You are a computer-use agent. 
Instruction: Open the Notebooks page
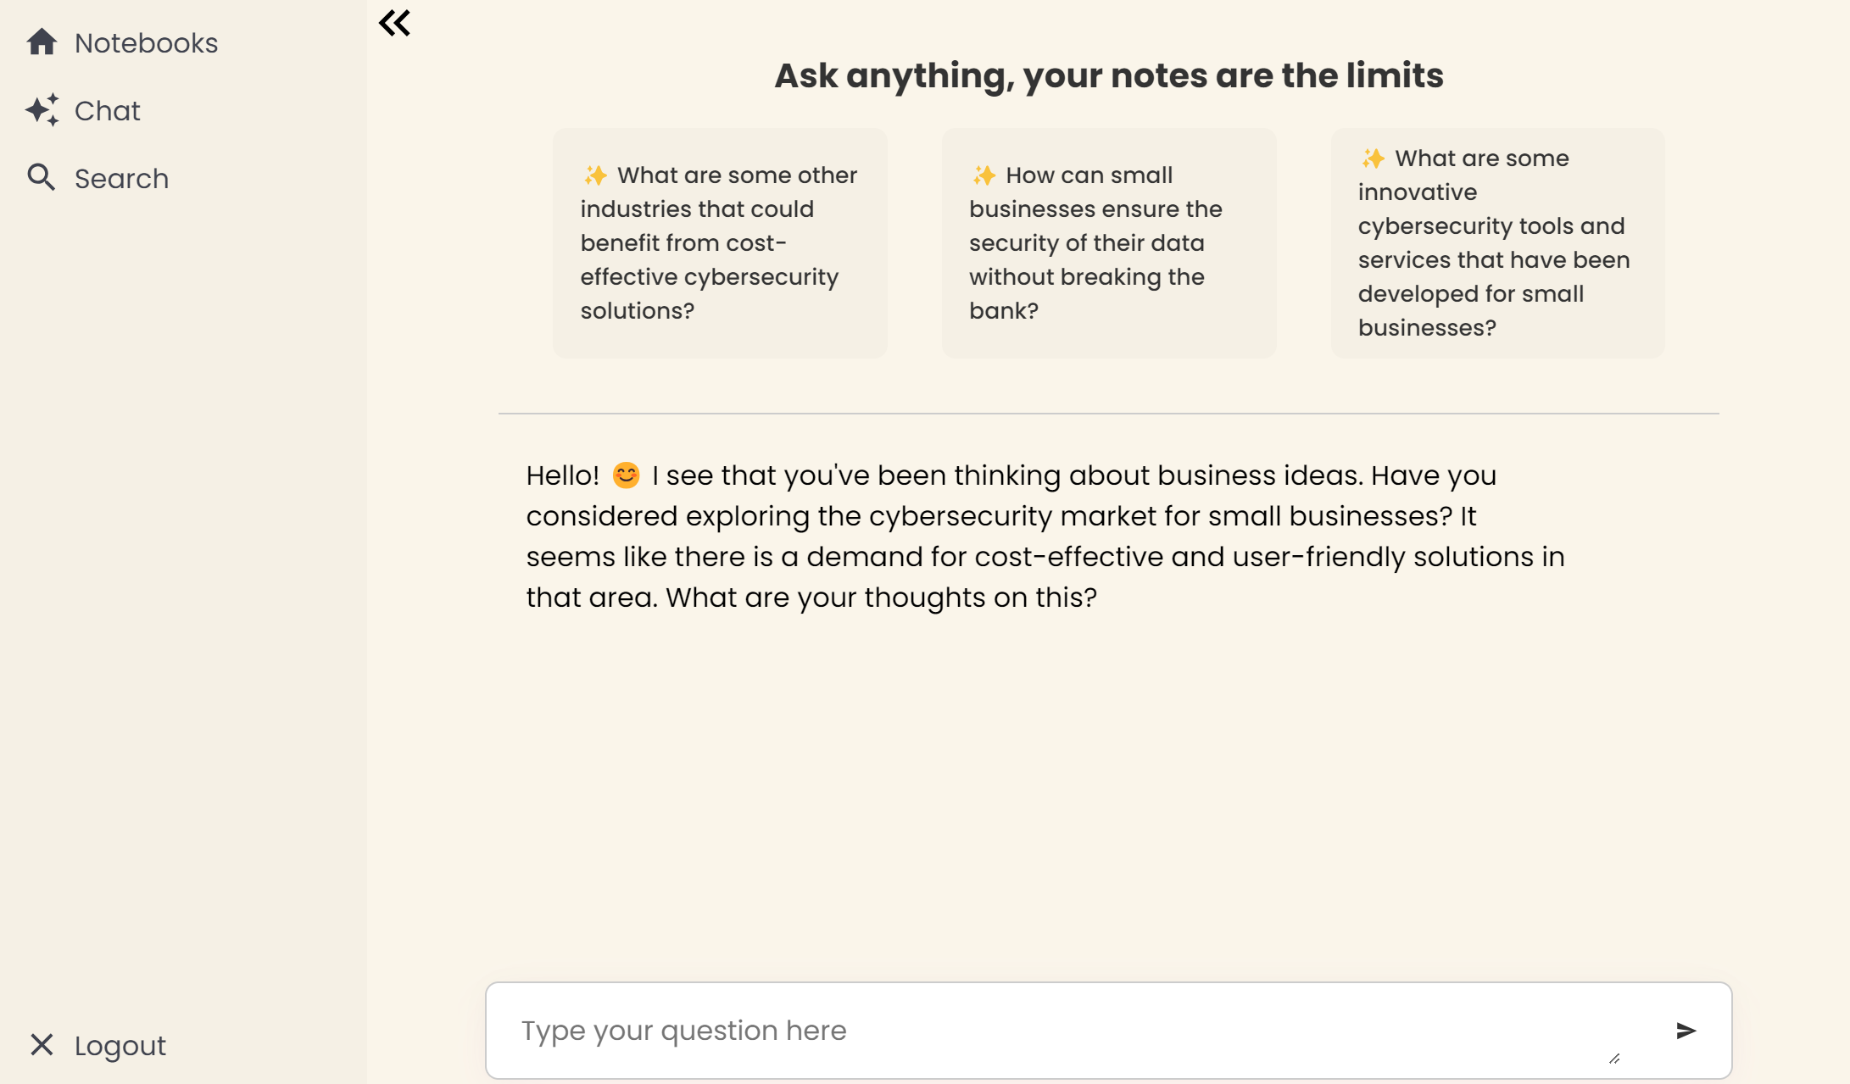(146, 43)
